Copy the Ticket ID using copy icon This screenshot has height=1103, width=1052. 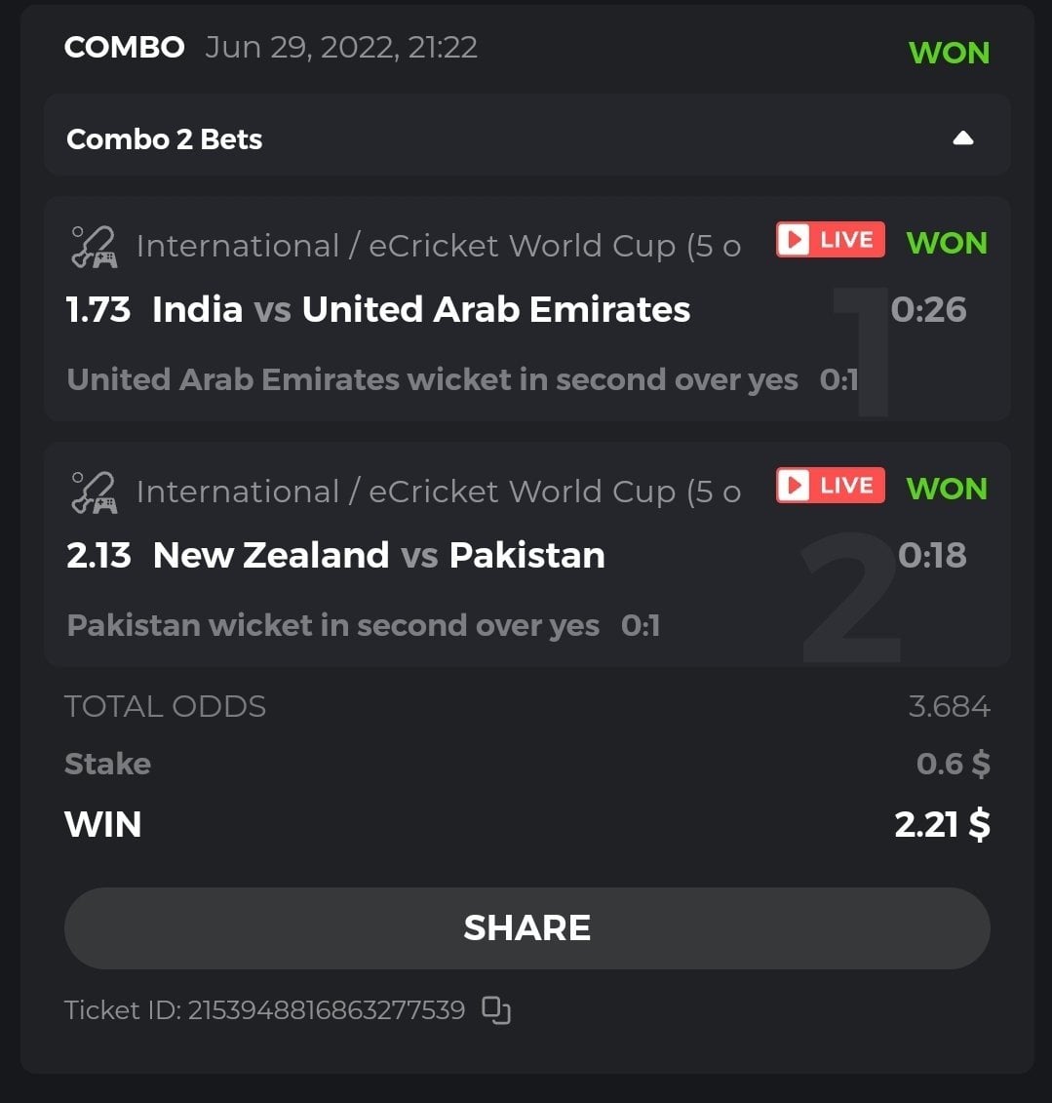pyautogui.click(x=496, y=1010)
